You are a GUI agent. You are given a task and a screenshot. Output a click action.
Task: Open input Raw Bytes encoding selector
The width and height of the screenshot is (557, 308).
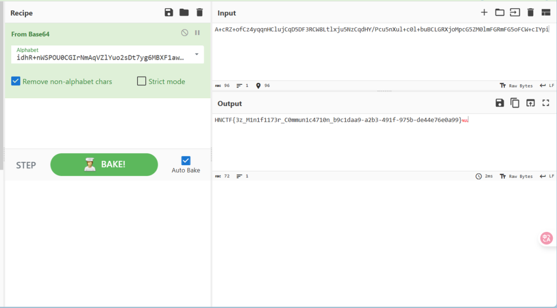click(x=516, y=85)
